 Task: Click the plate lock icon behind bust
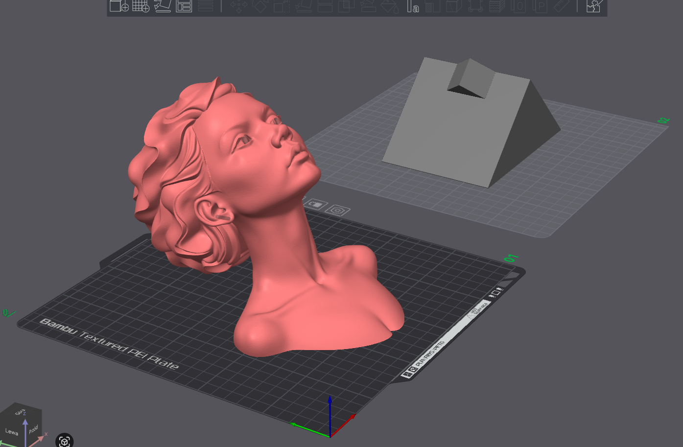316,205
